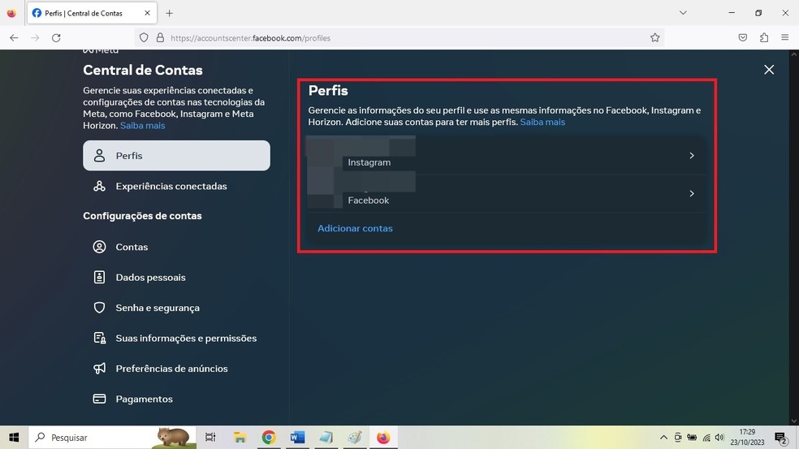Click the Pesquisar taskbar search box
This screenshot has height=449, width=799.
112,438
